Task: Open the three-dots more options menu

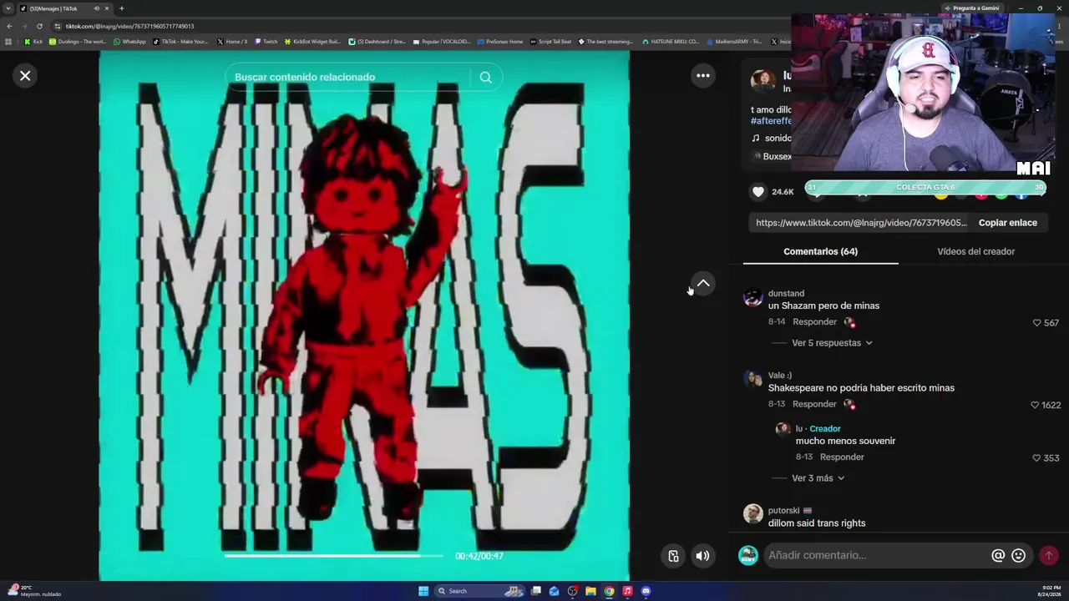Action: pyautogui.click(x=703, y=76)
